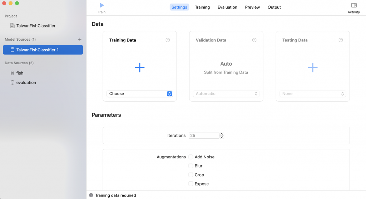366x199 pixels.
Task: Open the Activity panel icon
Action: click(354, 5)
